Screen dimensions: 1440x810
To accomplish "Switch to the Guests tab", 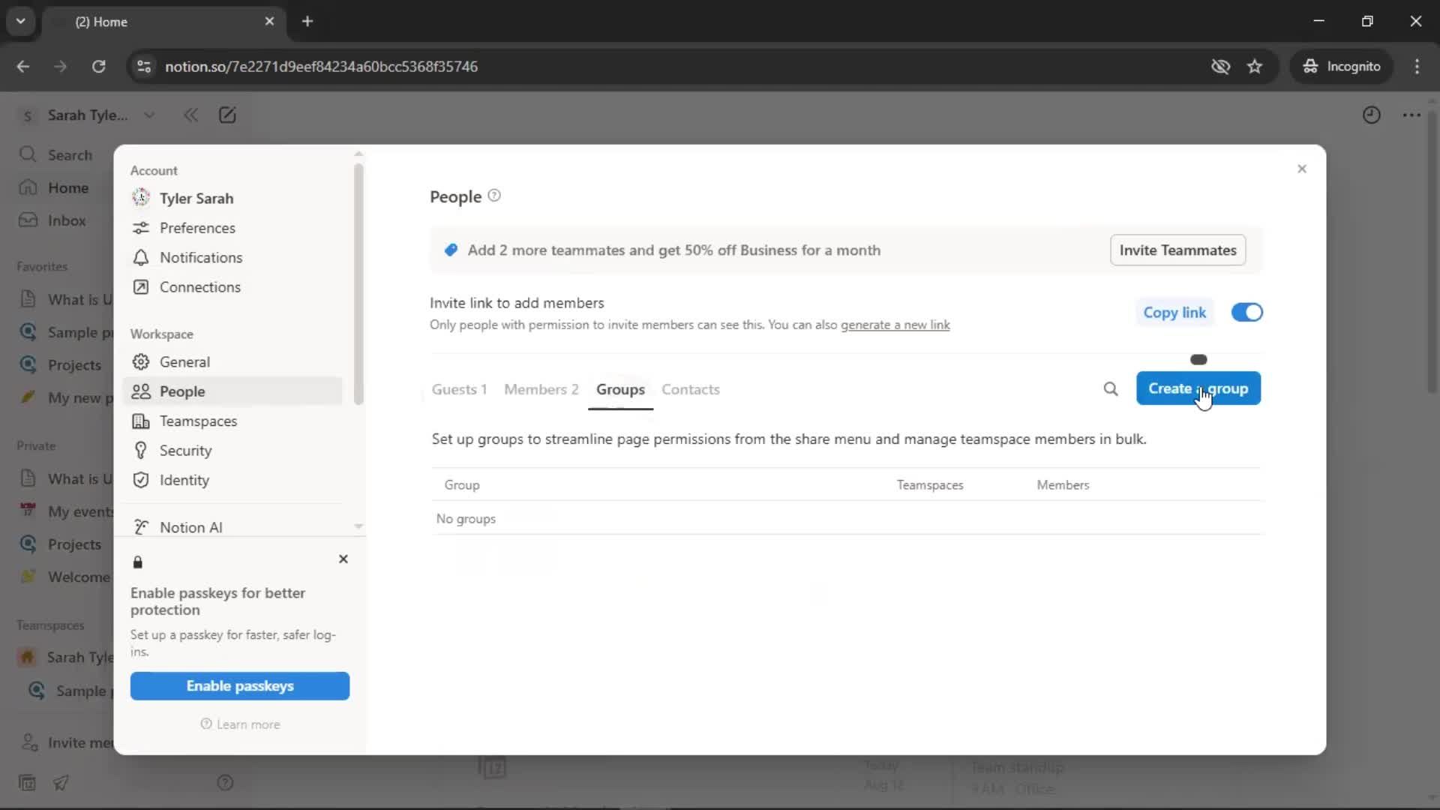I will [459, 389].
